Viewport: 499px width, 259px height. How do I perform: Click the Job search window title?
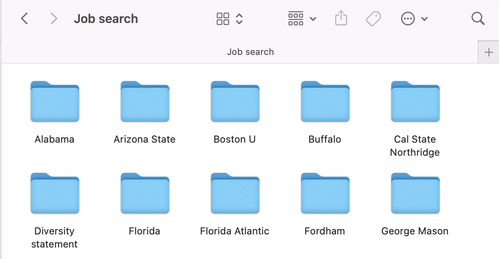point(106,19)
